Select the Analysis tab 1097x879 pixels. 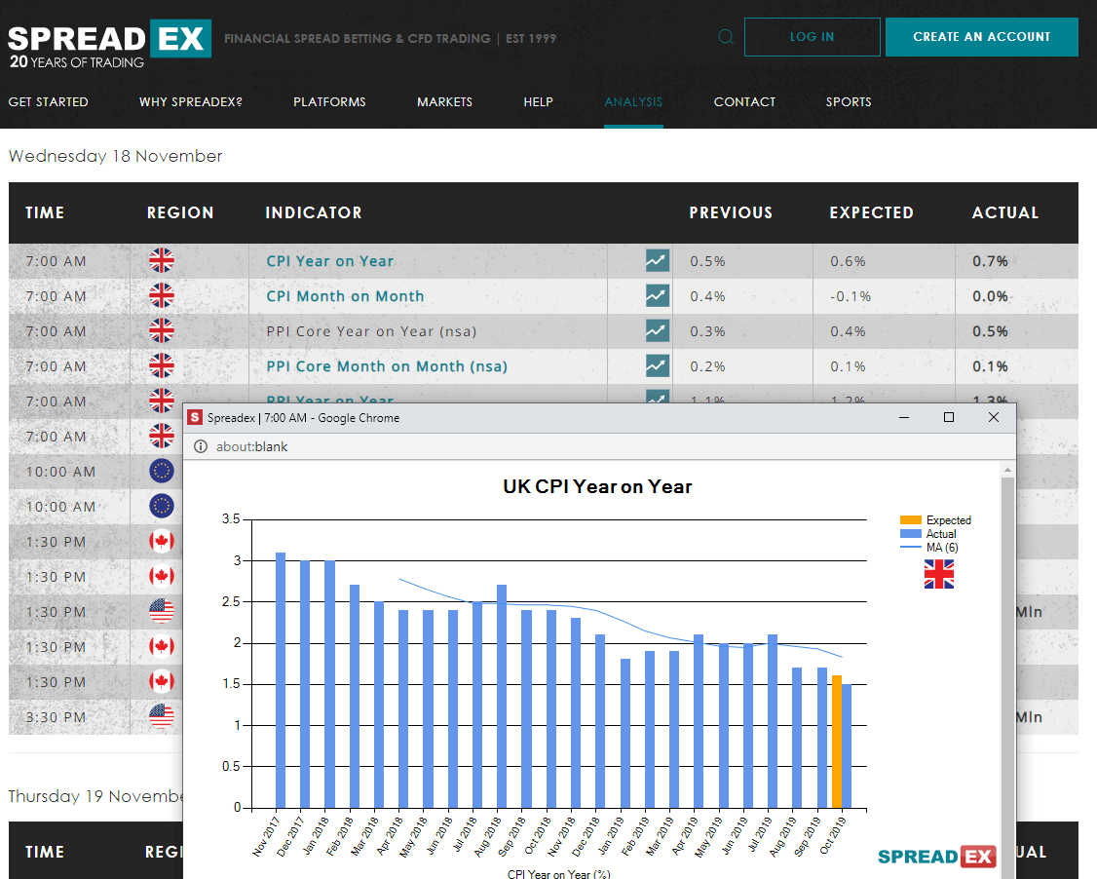tap(633, 102)
